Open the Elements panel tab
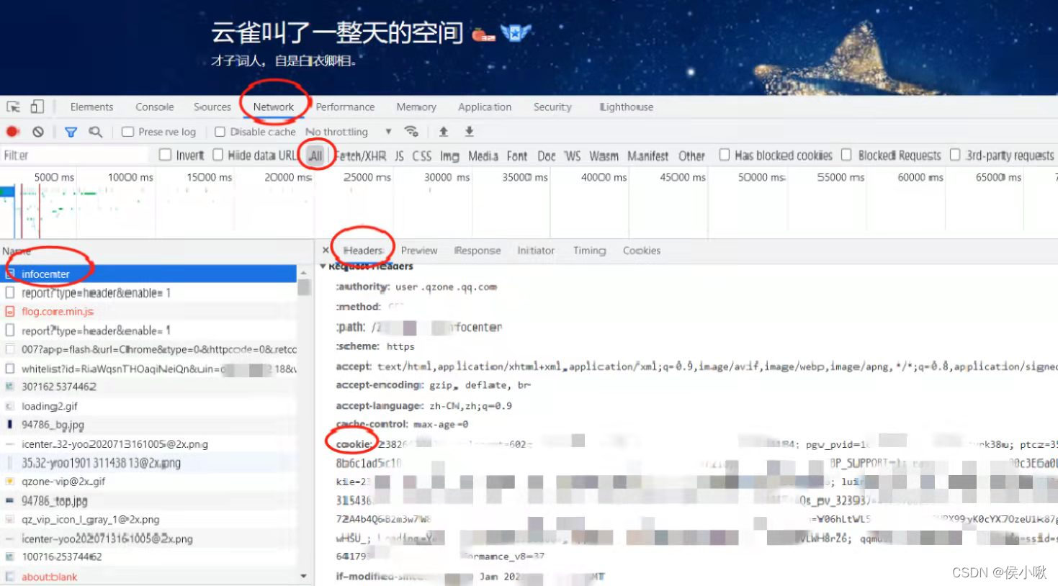This screenshot has width=1058, height=586. 91,107
